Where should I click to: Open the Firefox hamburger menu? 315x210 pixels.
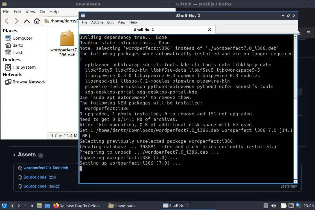(308, 33)
